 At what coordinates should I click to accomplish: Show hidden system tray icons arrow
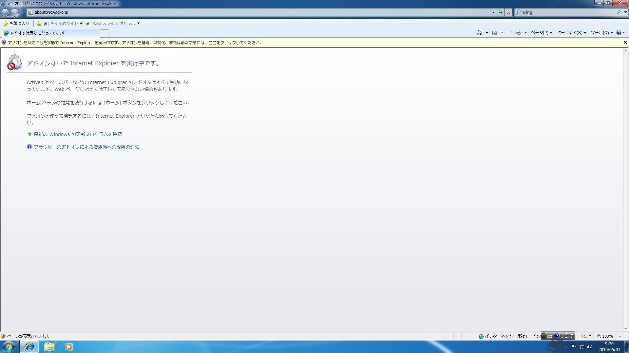566,347
